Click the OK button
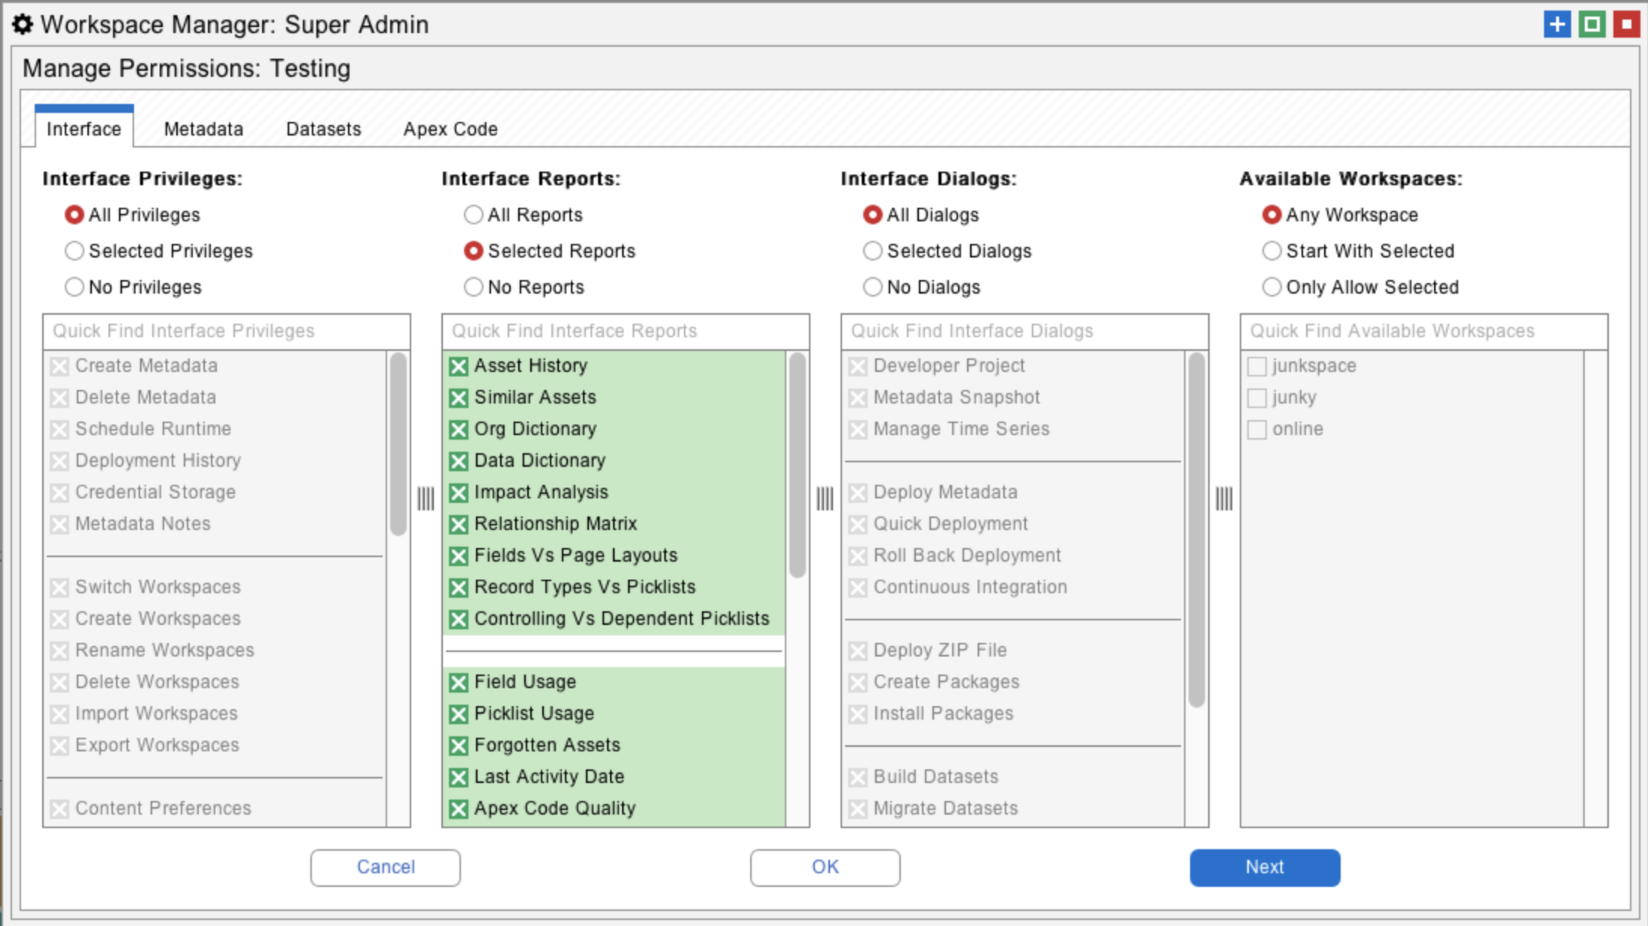 (x=825, y=867)
